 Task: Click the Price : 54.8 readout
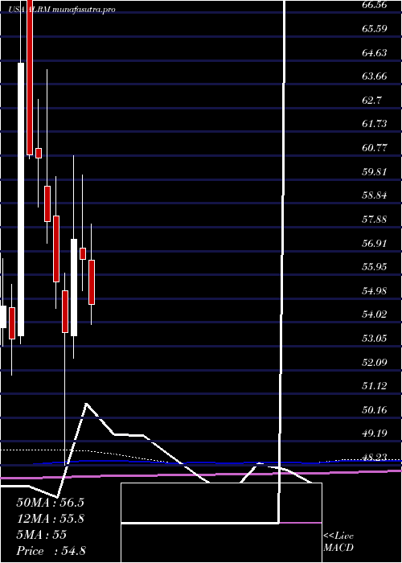point(51,550)
